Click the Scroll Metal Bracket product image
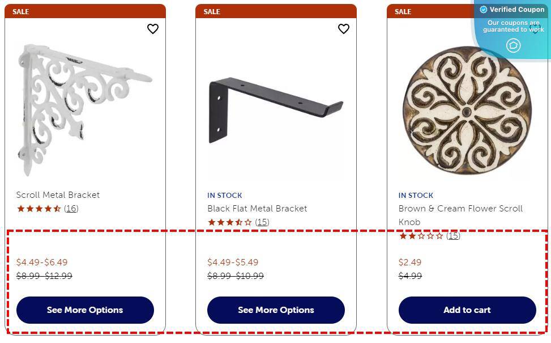This screenshot has height=343, width=551. pyautogui.click(x=85, y=105)
